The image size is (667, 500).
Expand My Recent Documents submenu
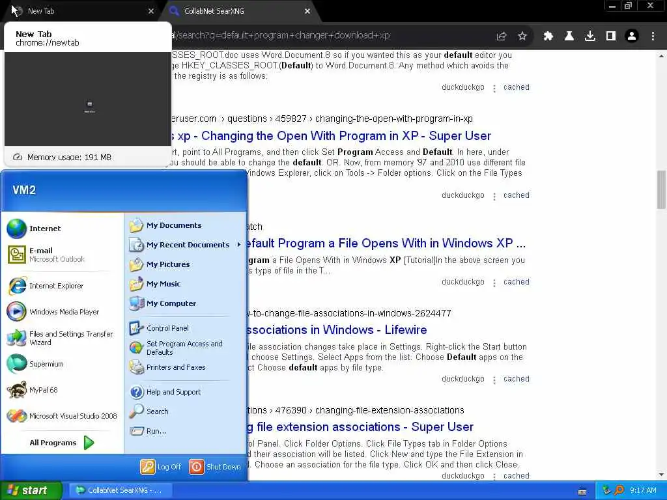pos(185,245)
